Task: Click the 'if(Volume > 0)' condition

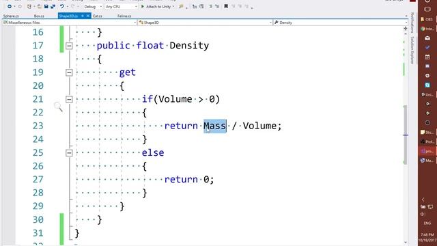Action: click(181, 99)
